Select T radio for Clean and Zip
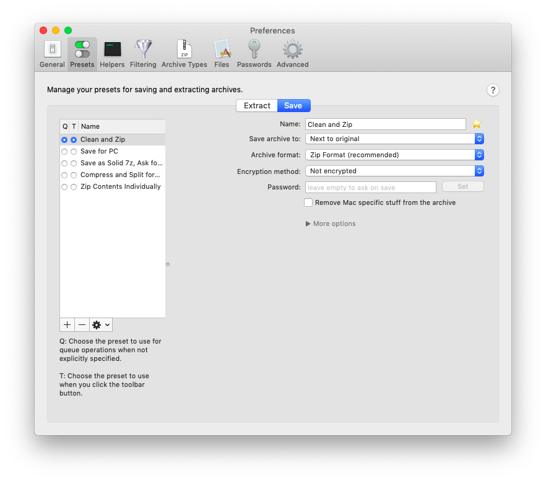The height and width of the screenshot is (481, 546). click(74, 140)
